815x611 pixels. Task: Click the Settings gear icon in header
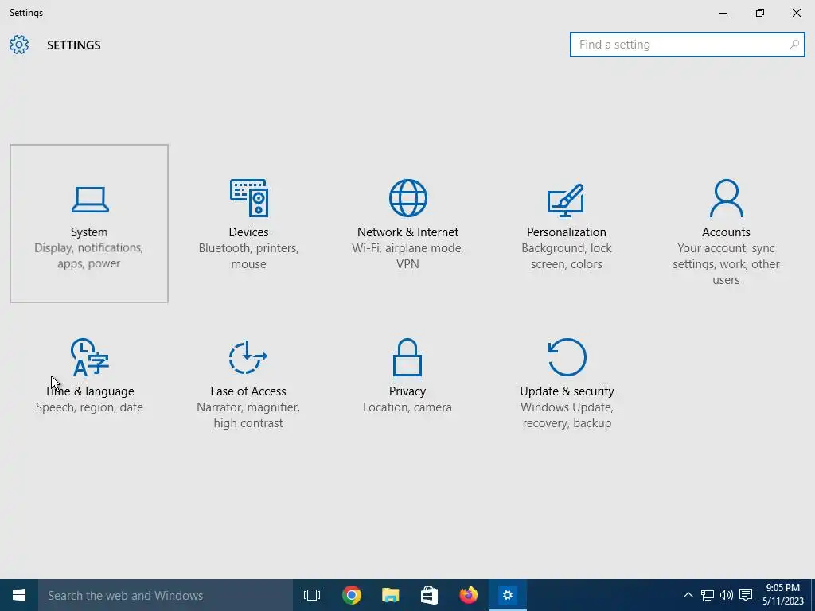click(x=19, y=45)
